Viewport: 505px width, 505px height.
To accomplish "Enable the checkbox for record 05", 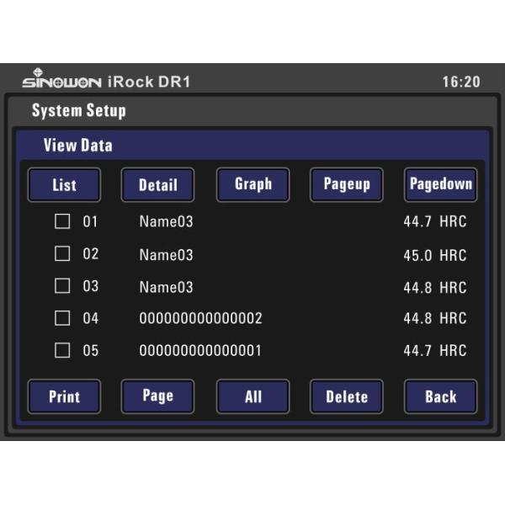I will click(62, 350).
